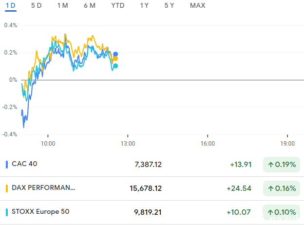Switch chart to 1Y range
Screen dimensions: 304x225
[x=144, y=6]
